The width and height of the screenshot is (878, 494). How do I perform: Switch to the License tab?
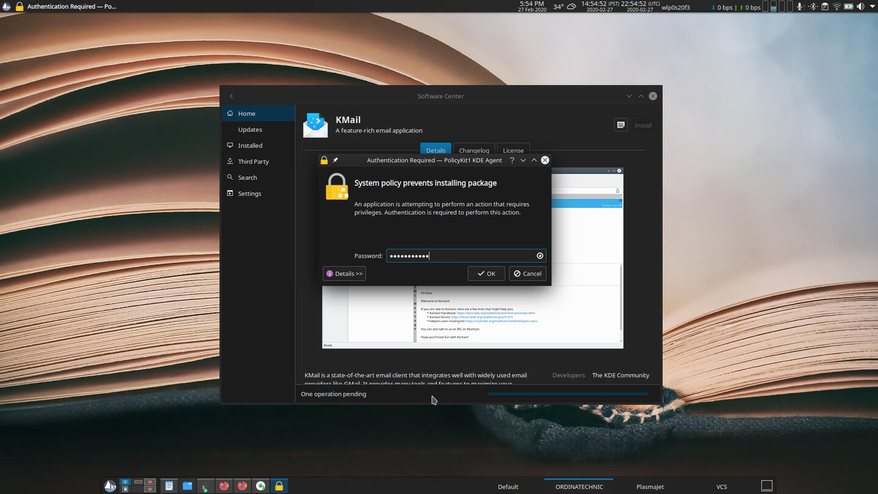513,150
